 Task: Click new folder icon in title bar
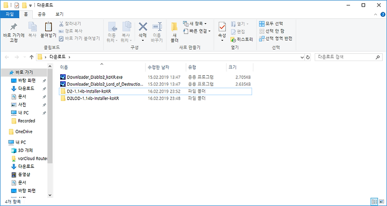point(24,5)
